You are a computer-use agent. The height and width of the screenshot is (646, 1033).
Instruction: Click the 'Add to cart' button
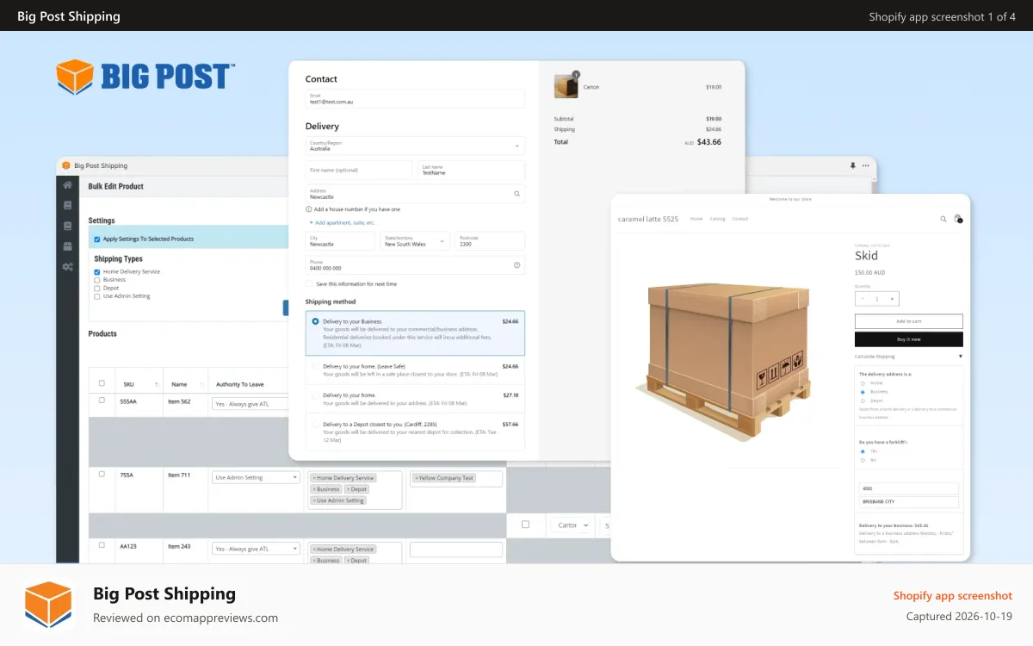click(909, 321)
